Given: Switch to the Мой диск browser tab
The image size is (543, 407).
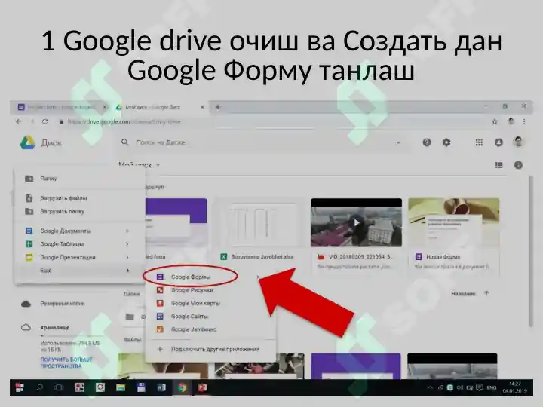Looking at the screenshot, I should 160,107.
